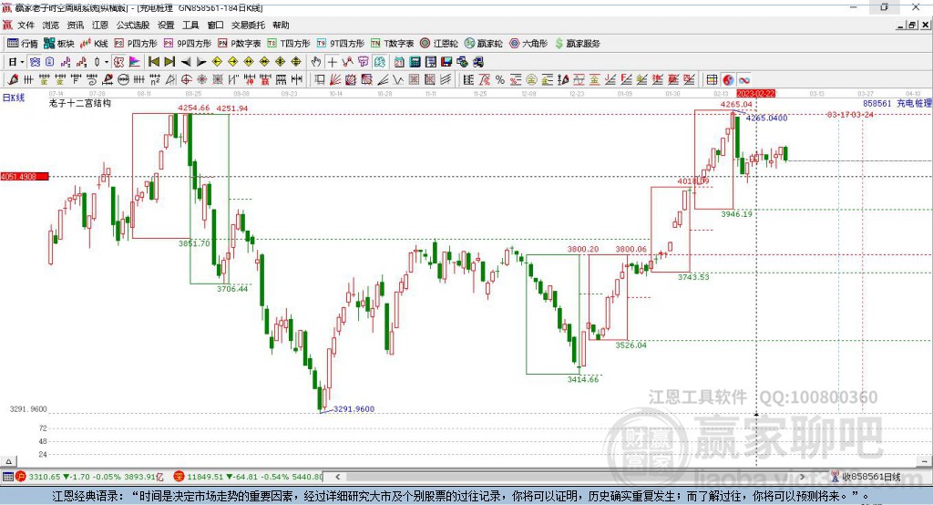Click the yellow diamond left-arrow icon
933x505 pixels.
[217, 62]
